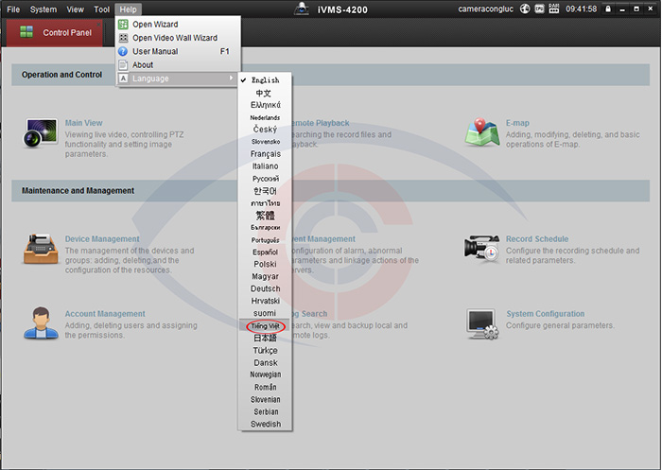The image size is (662, 470).
Task: Click the Device Management icon
Action: 41,249
